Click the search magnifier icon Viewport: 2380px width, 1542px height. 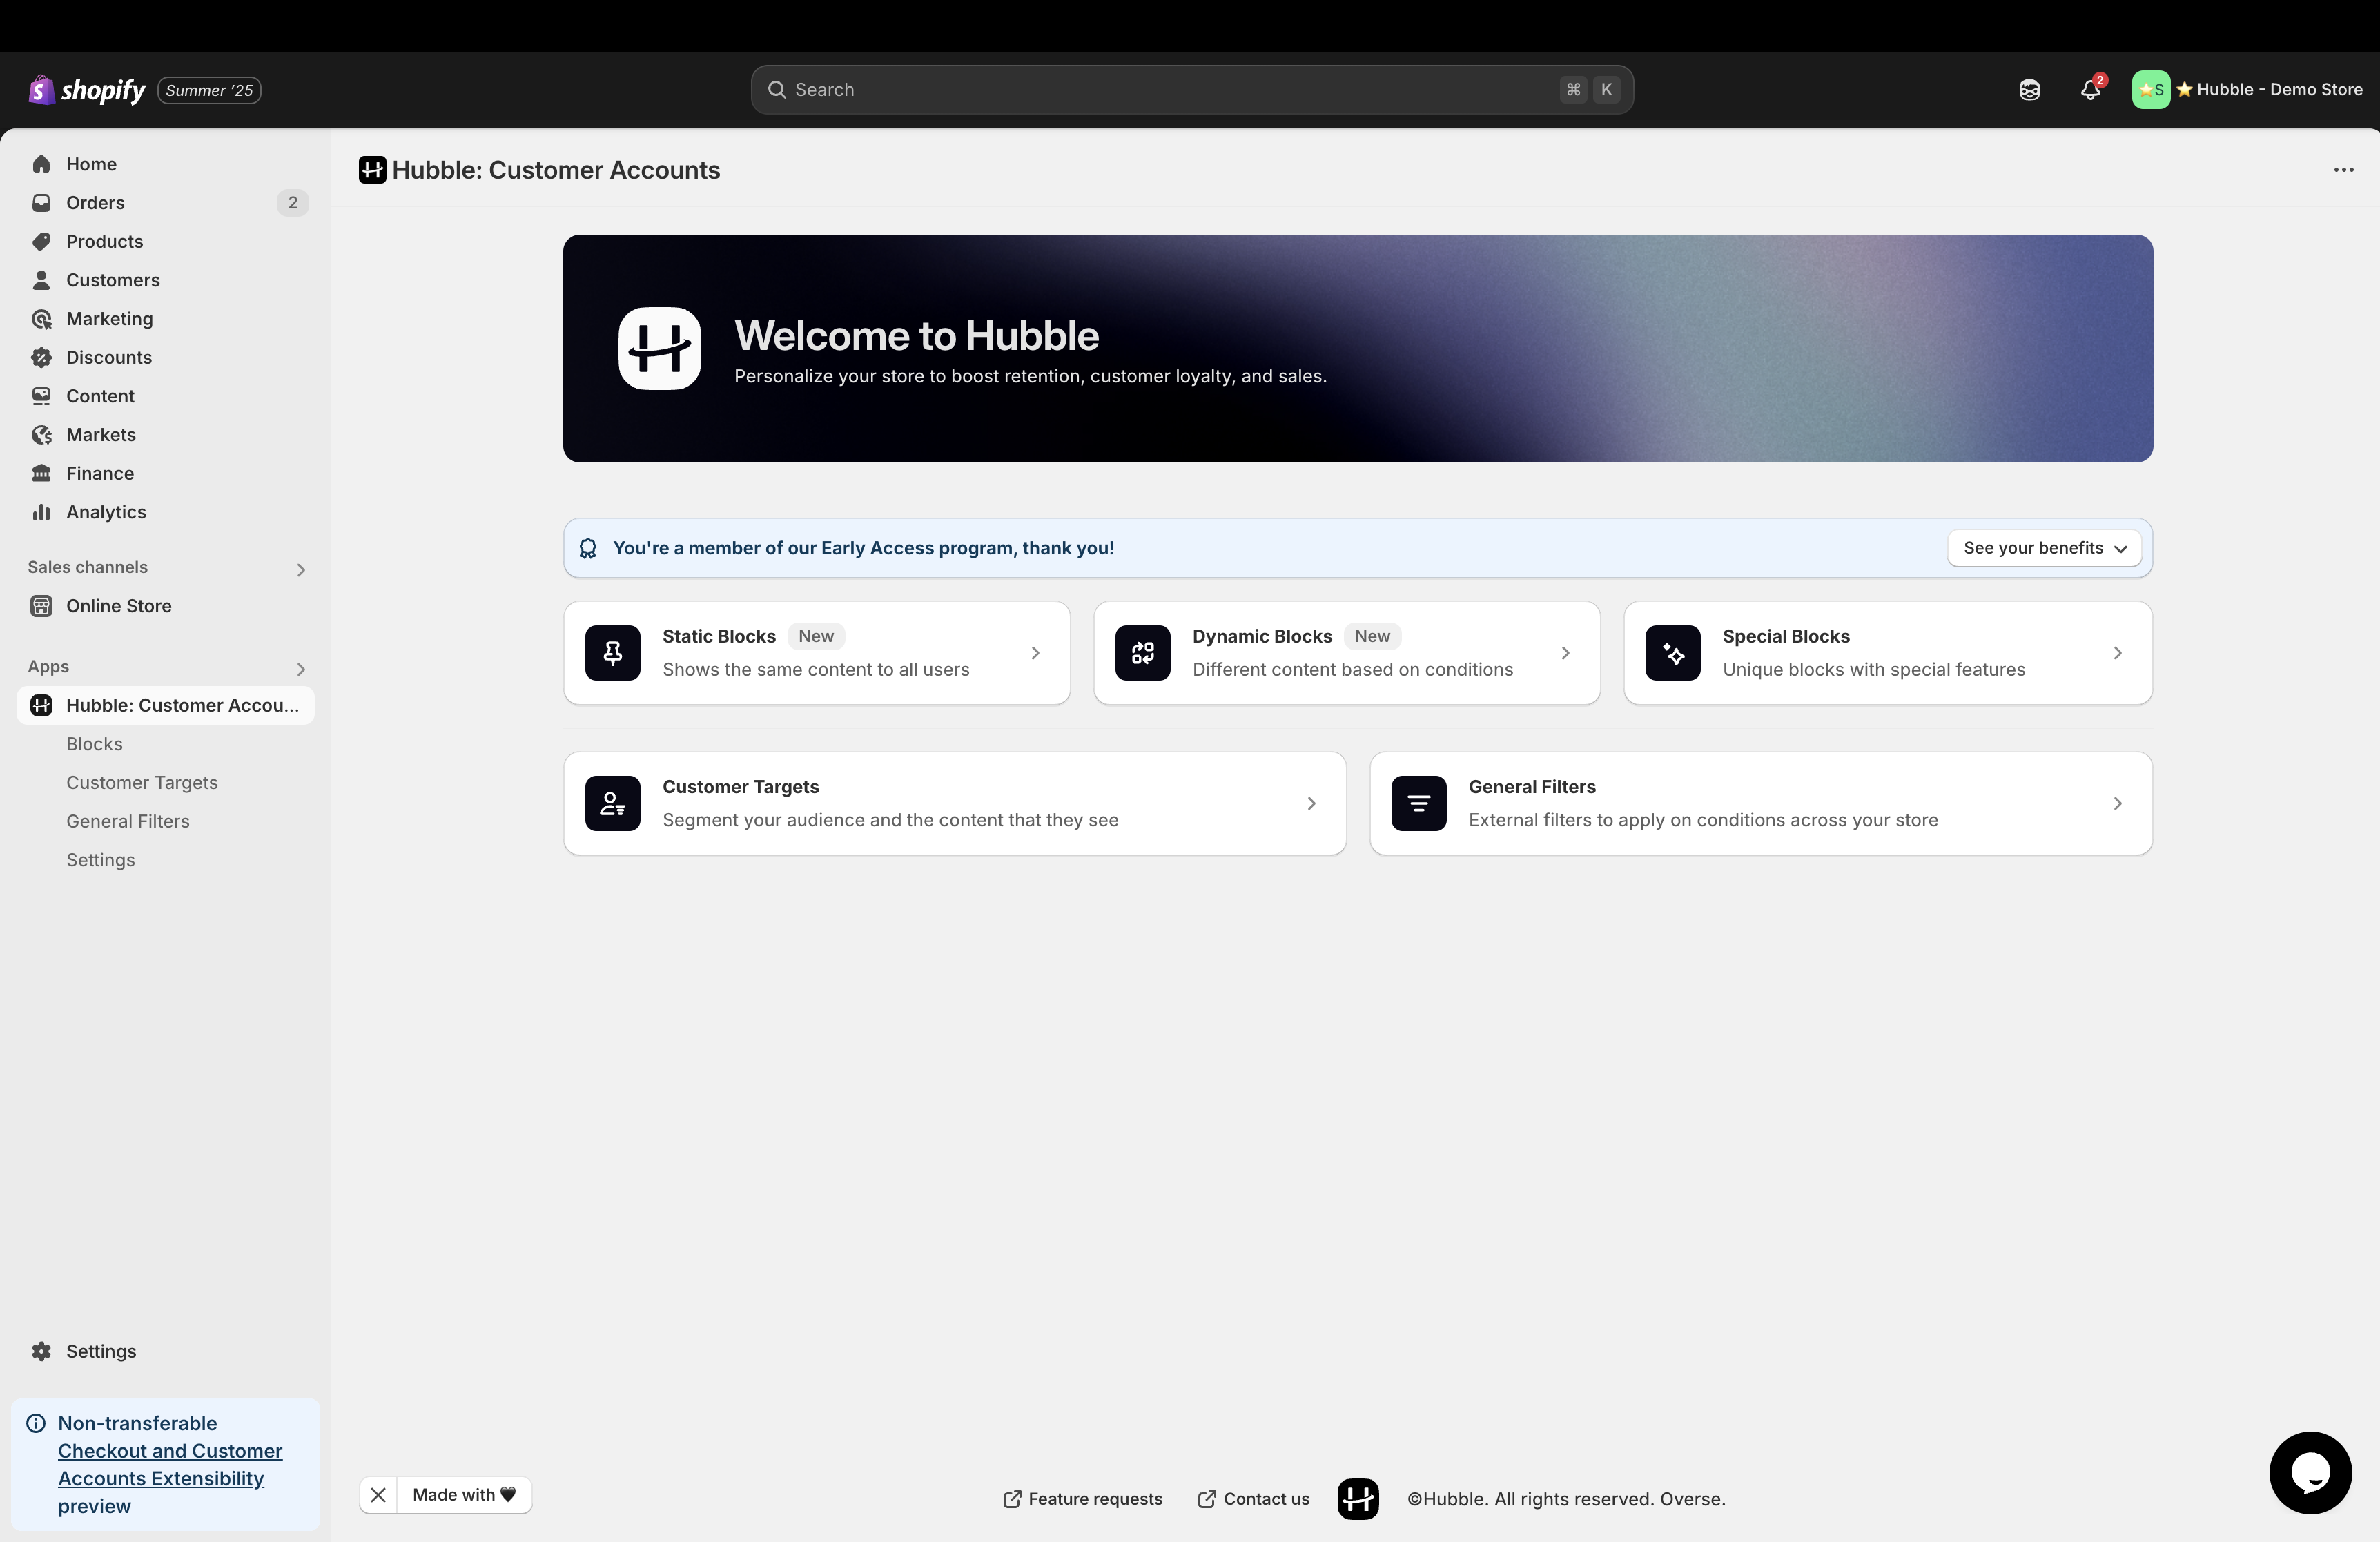point(776,90)
